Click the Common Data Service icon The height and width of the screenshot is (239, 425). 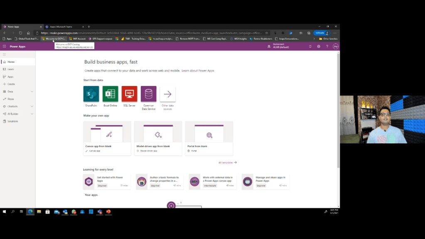tap(148, 94)
